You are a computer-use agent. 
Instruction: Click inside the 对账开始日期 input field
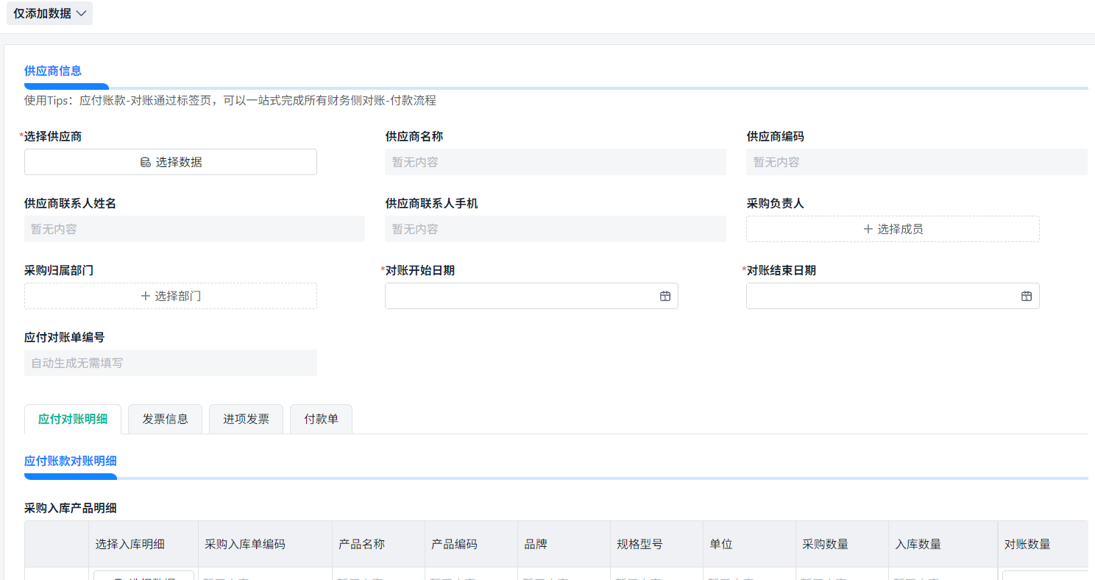pyautogui.click(x=515, y=296)
